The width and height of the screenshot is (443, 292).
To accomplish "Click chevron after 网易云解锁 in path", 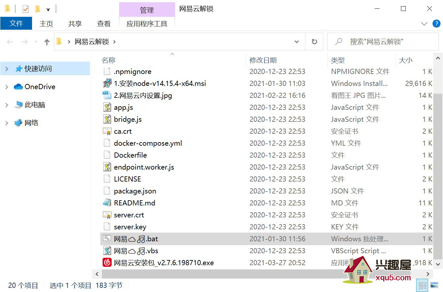I will click(x=114, y=42).
